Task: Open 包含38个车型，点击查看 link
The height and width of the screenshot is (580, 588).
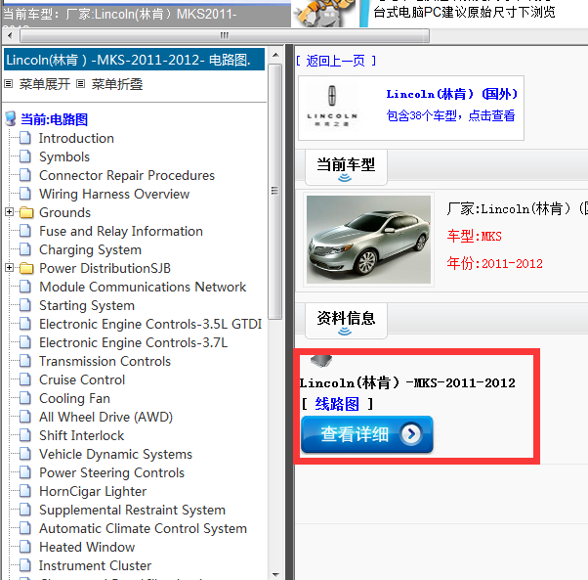Action: (x=450, y=115)
